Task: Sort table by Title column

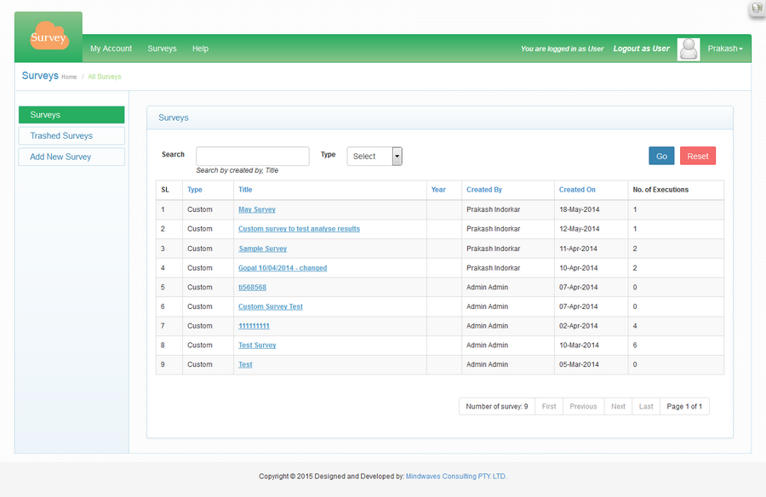Action: pos(245,190)
